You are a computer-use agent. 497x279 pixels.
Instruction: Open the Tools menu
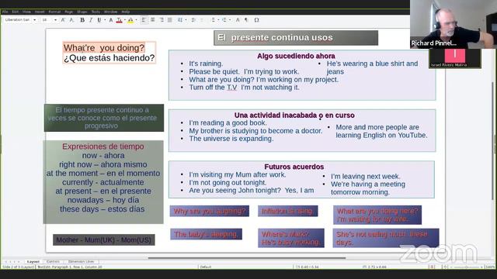tap(96, 12)
